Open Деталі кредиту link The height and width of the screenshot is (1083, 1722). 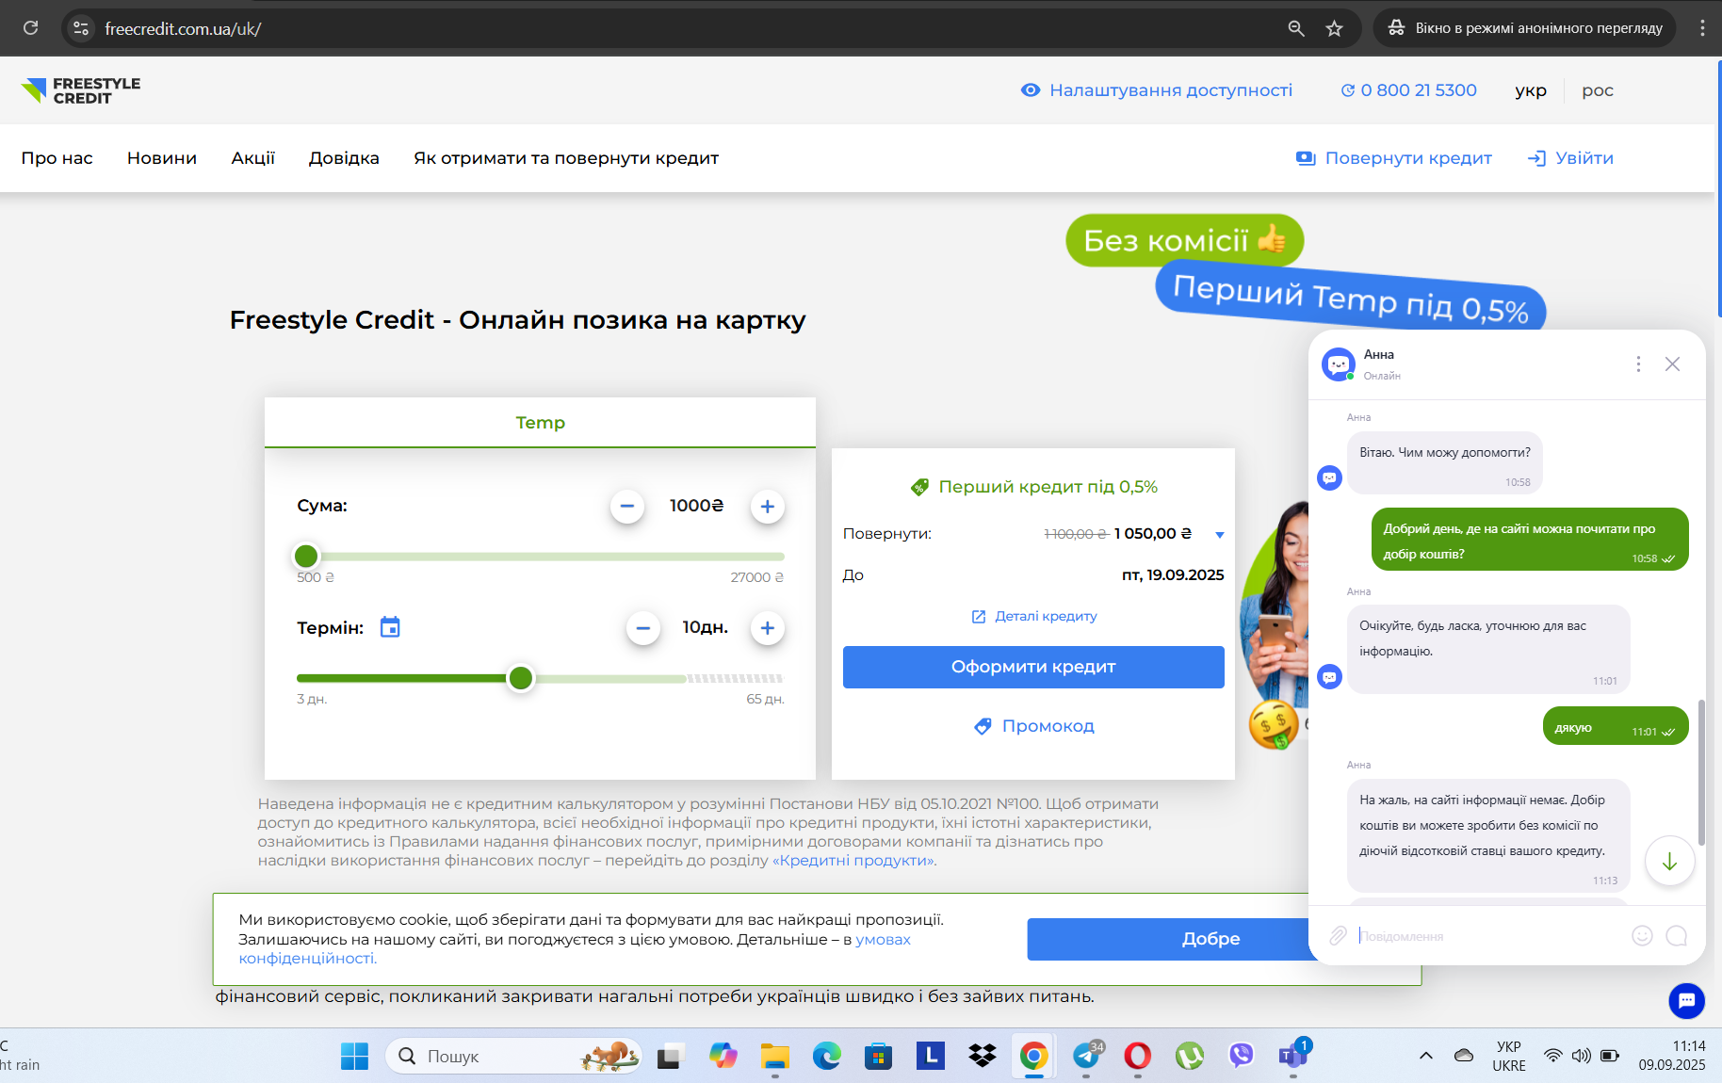1034,616
